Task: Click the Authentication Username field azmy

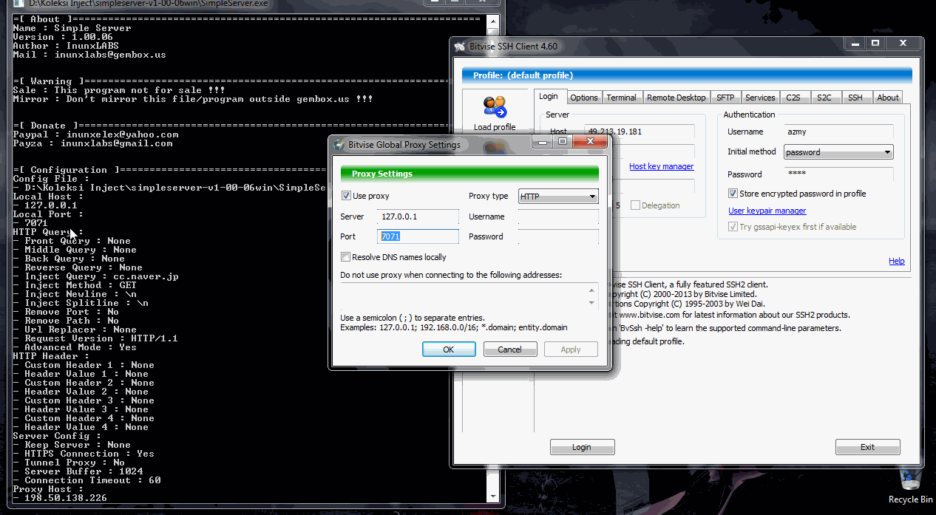Action: [x=838, y=132]
